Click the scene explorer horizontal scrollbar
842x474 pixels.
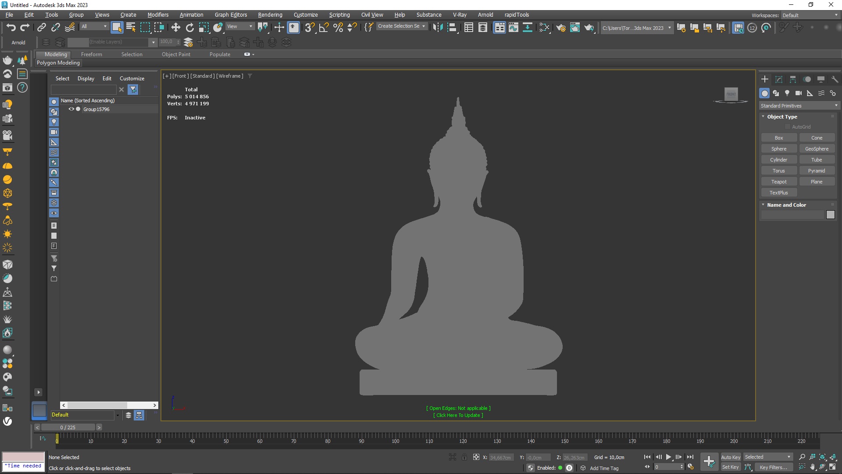pyautogui.click(x=97, y=405)
